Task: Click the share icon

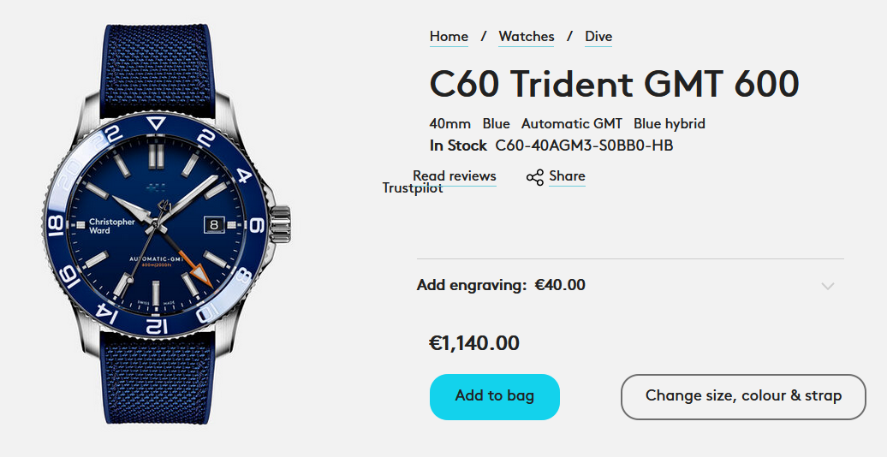Action: pos(535,177)
